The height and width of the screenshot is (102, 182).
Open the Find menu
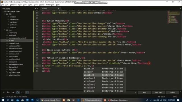[x=20, y=5]
